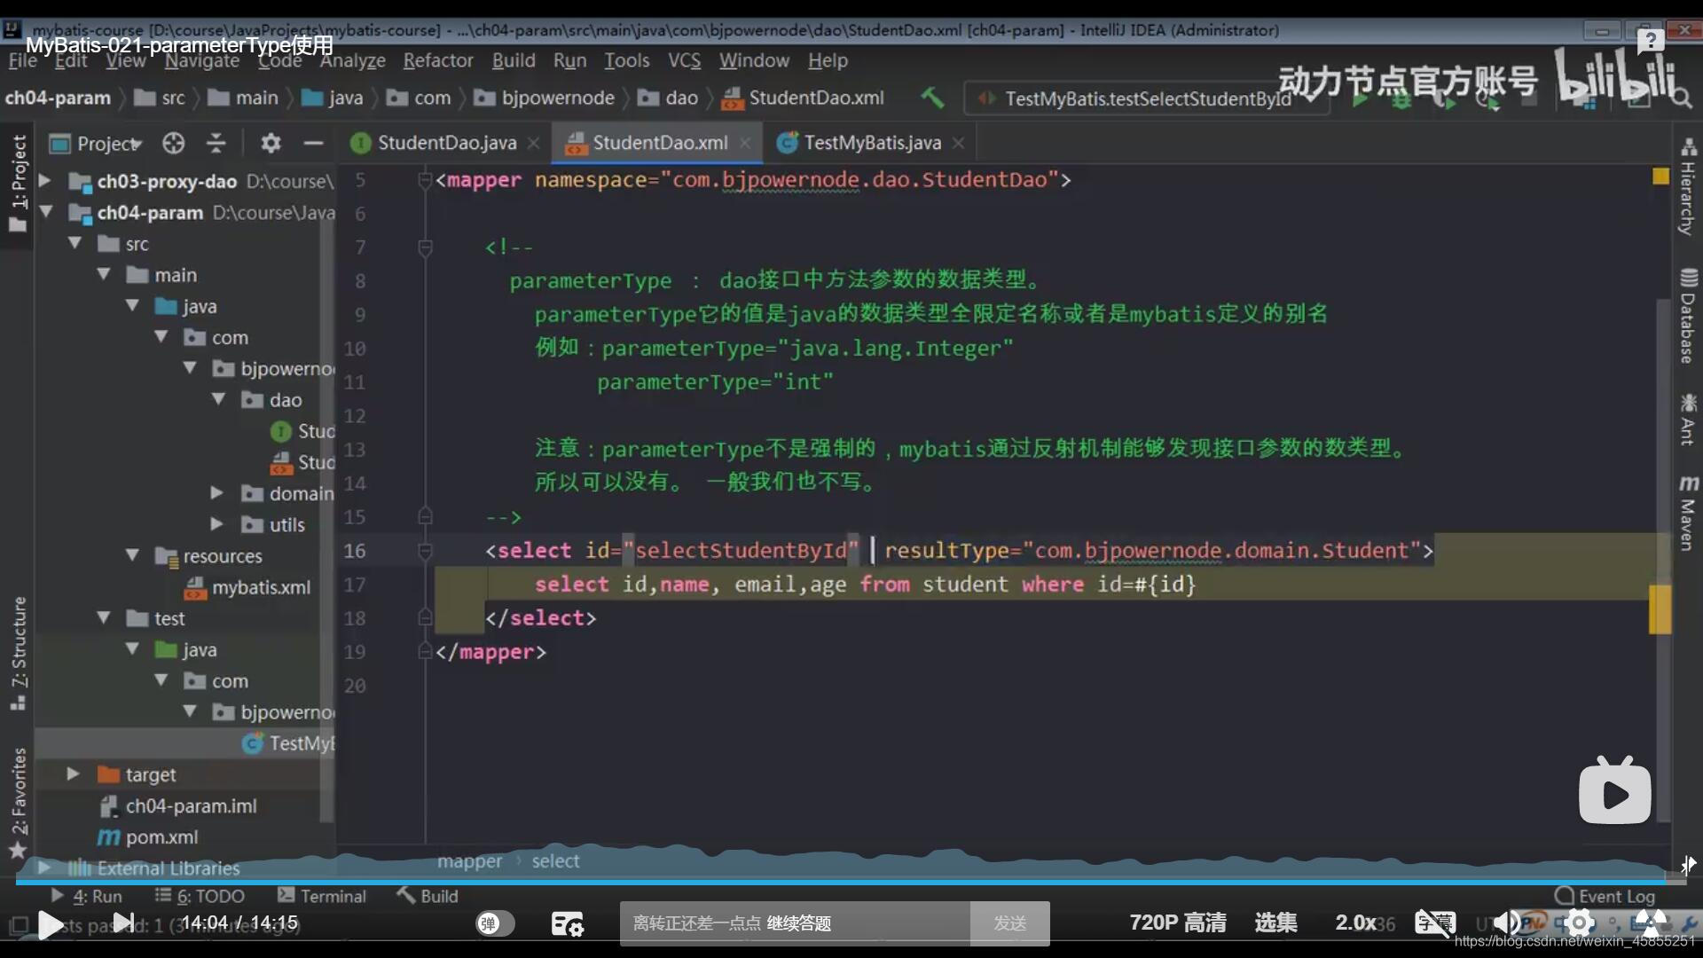
Task: Open the Build menu
Action: pyautogui.click(x=514, y=60)
